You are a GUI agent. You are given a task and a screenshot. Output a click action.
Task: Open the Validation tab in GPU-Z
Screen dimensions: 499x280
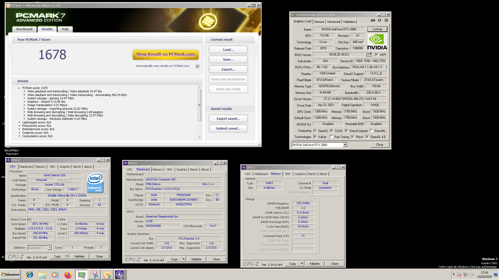pyautogui.click(x=349, y=22)
